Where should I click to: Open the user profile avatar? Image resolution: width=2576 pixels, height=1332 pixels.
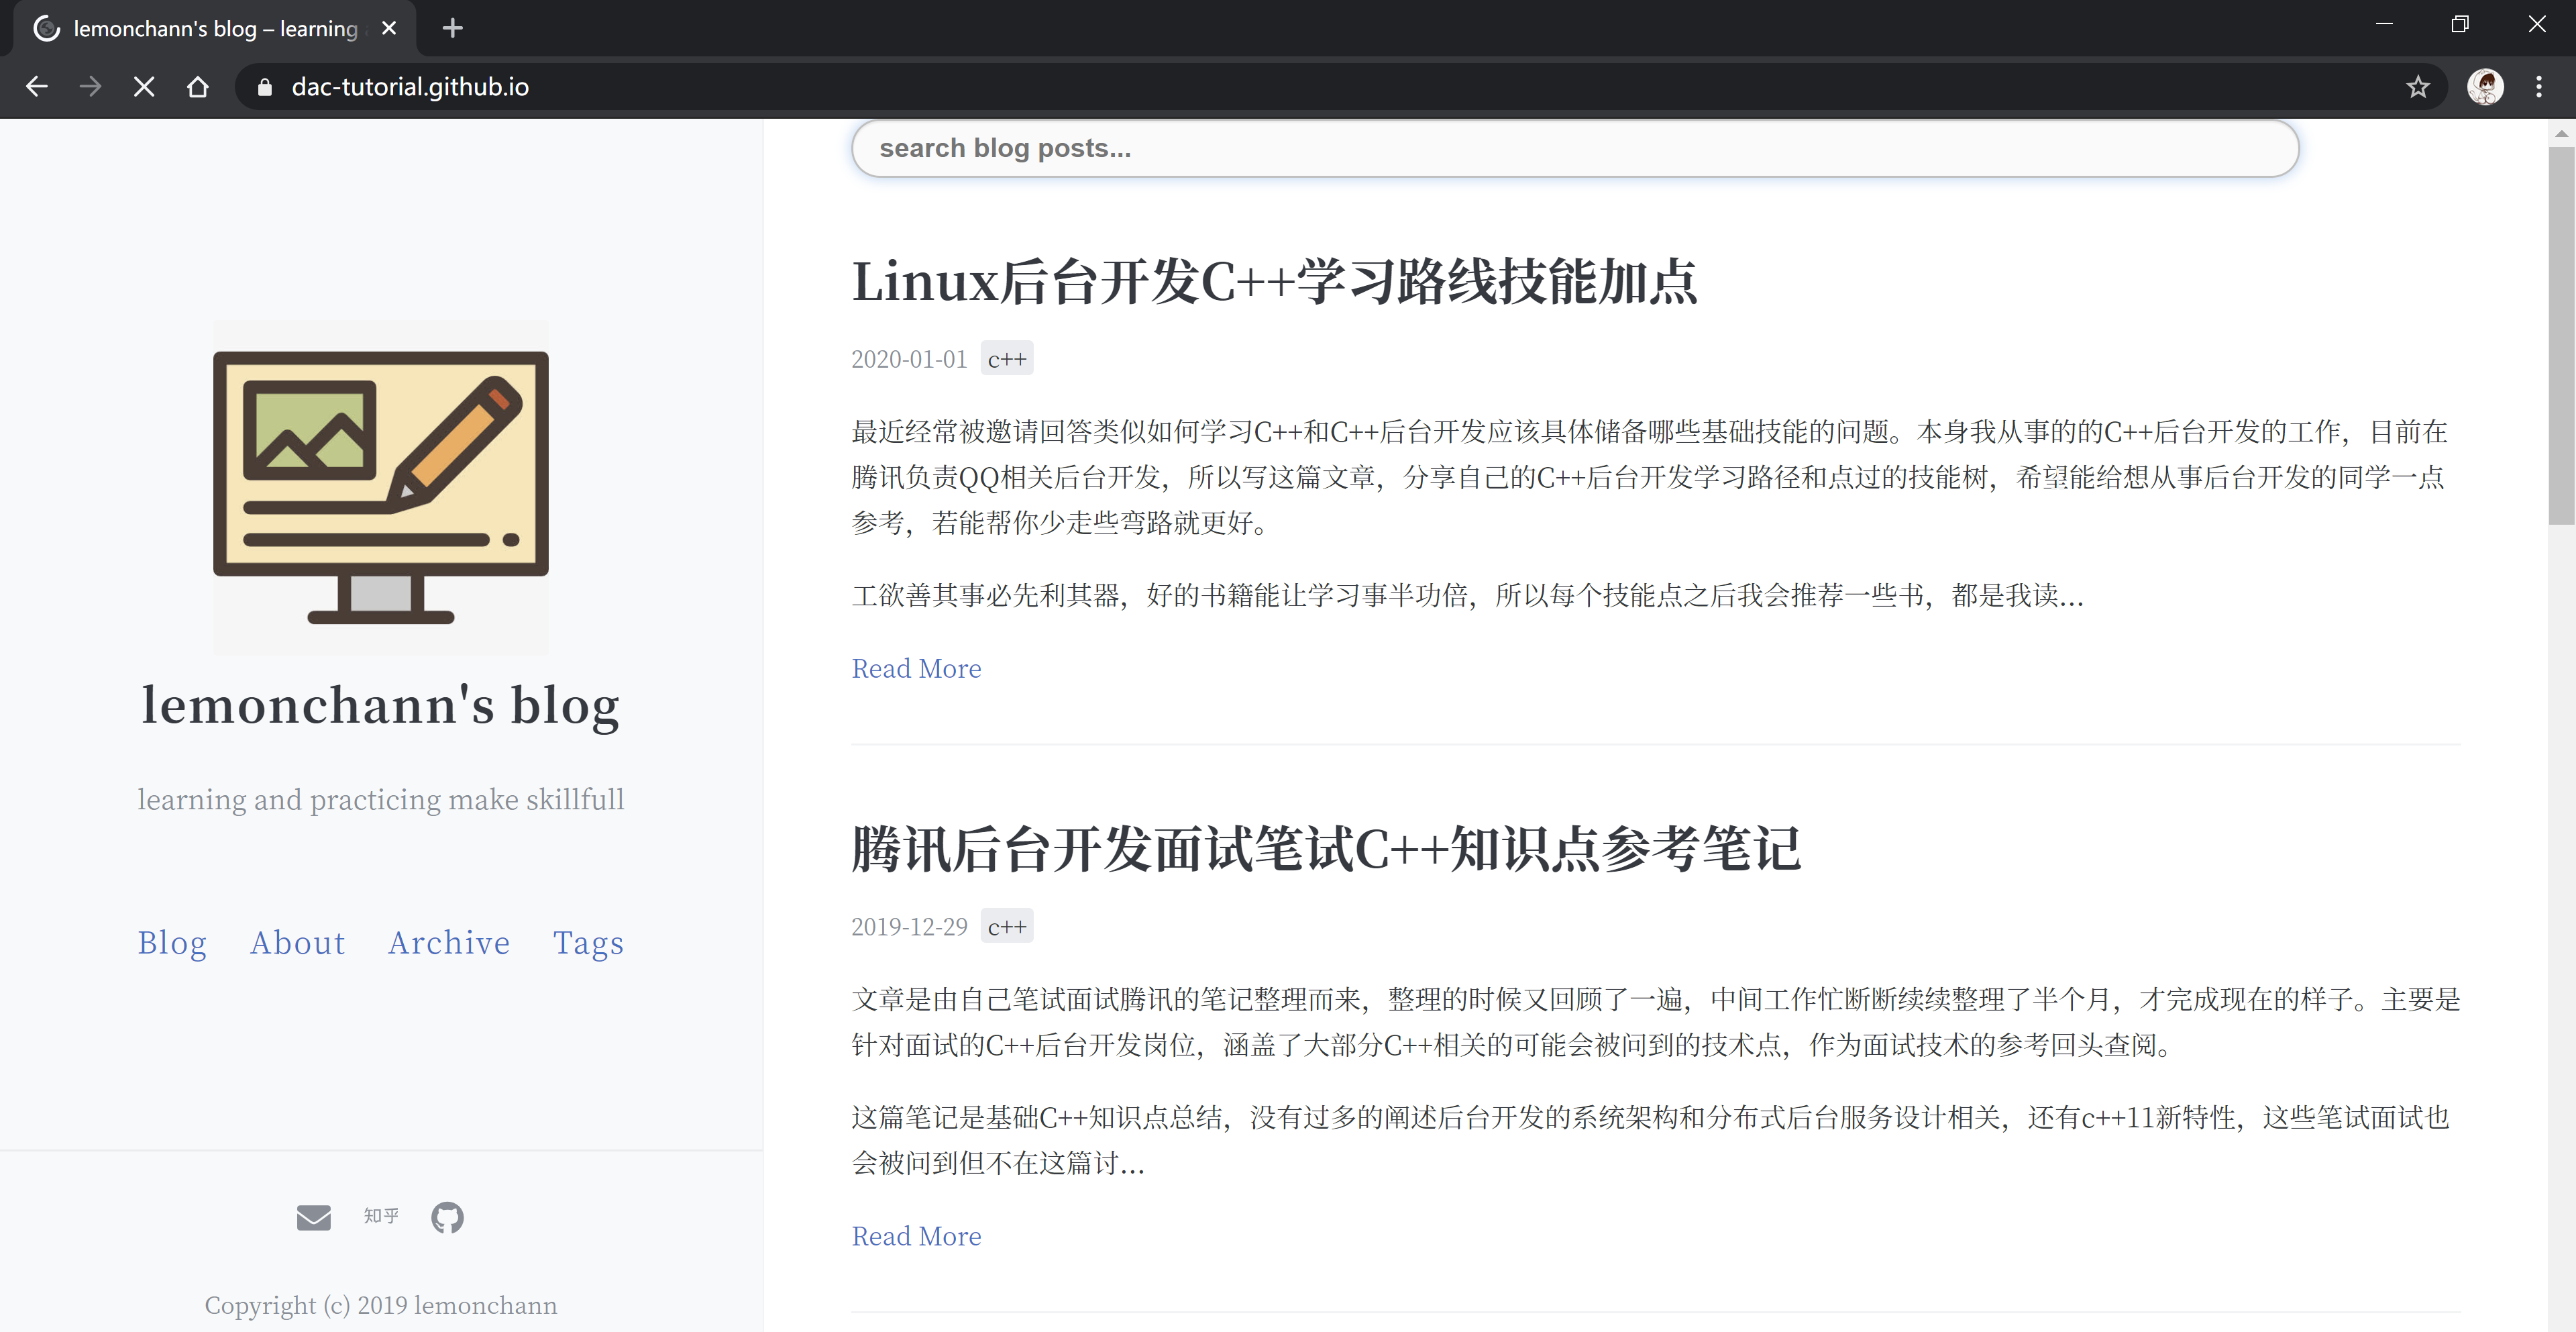pyautogui.click(x=2485, y=87)
